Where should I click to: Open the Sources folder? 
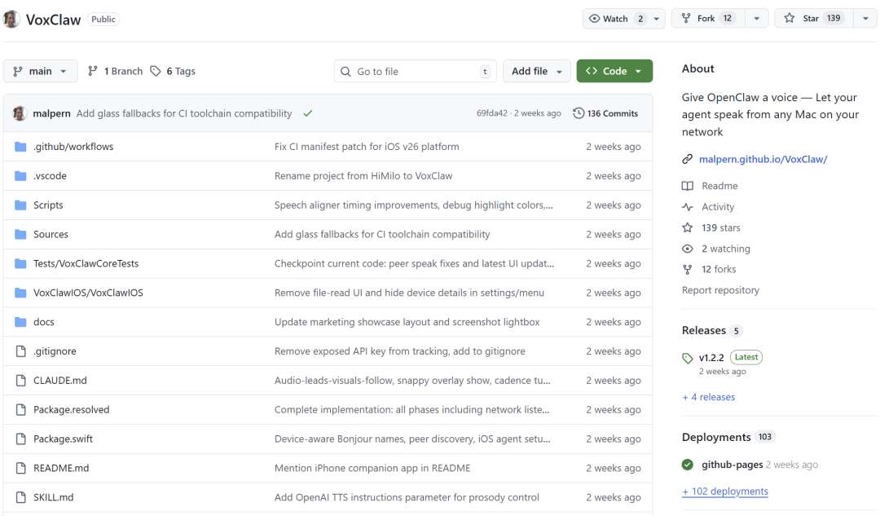click(x=51, y=234)
